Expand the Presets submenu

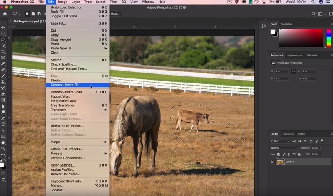pos(78,154)
